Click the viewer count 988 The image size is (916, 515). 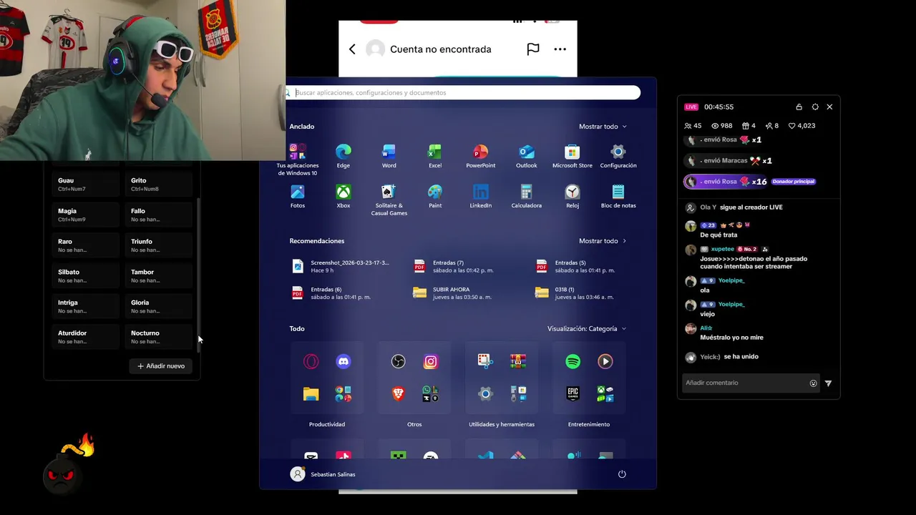(x=721, y=126)
